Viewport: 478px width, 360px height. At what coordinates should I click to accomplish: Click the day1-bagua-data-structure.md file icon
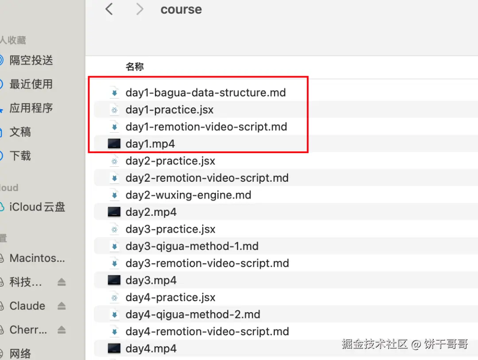[x=114, y=92]
